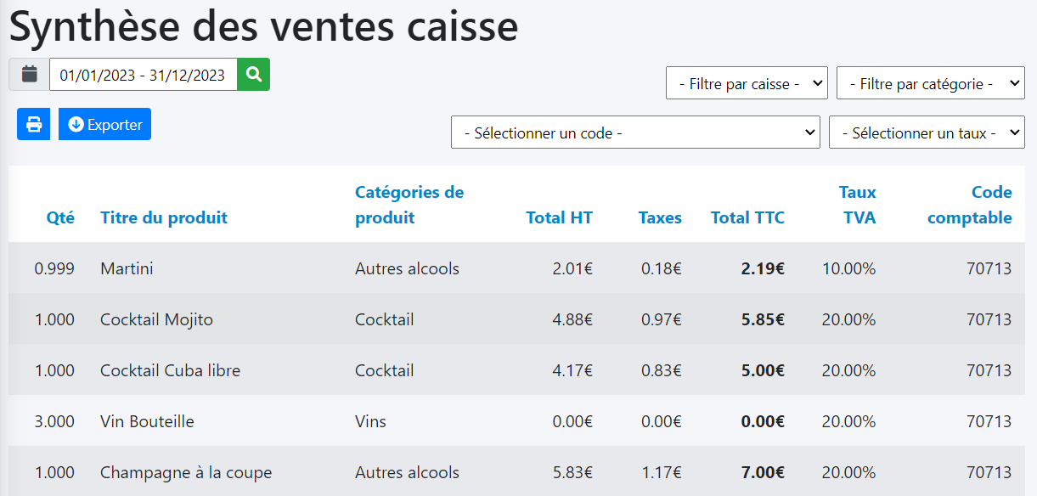Select the Martini product row
1037x496 pixels.
point(127,268)
